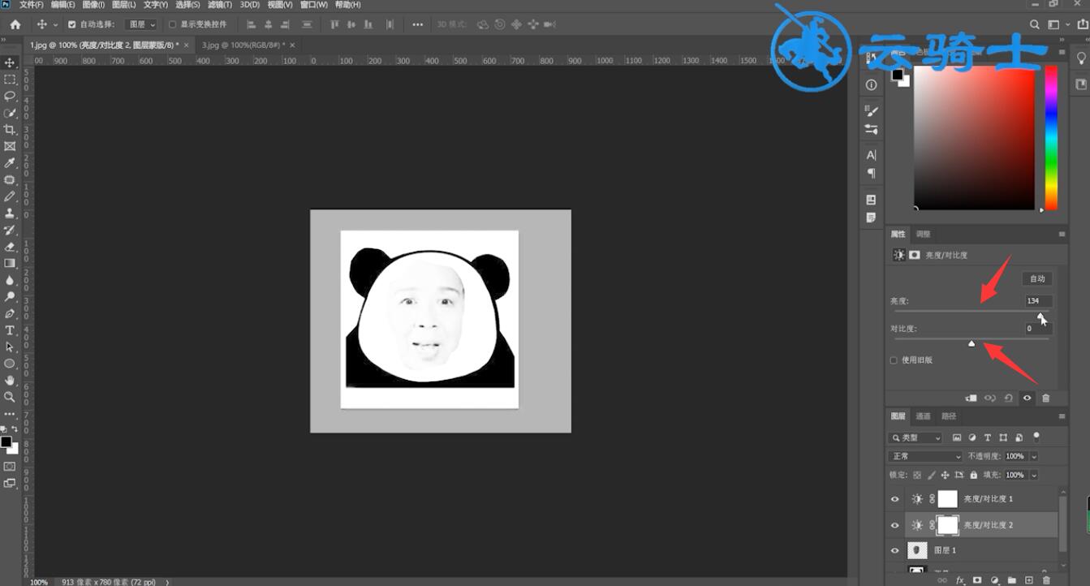Click the view previous state icon in Properties
Viewport: 1090px width, 586px height.
[x=990, y=399]
